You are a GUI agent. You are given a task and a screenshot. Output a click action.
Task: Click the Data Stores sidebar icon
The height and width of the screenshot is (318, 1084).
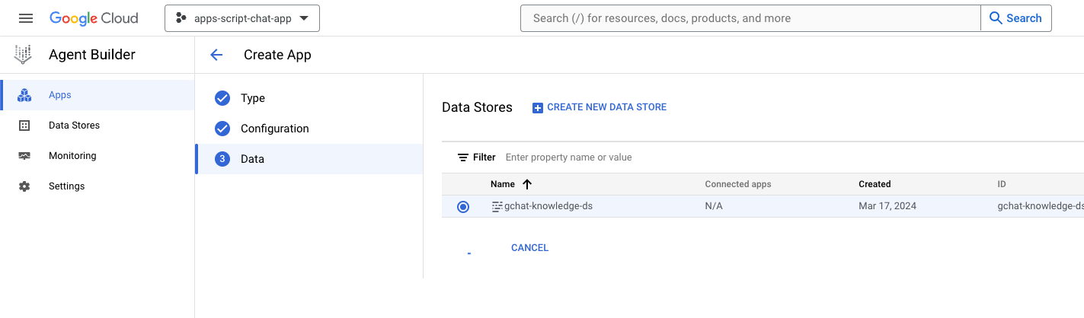[x=24, y=126]
